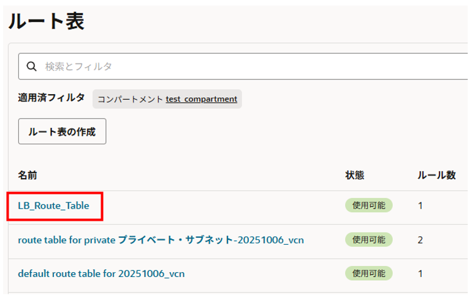Click the 使用可能 badge for default route table

368,273
